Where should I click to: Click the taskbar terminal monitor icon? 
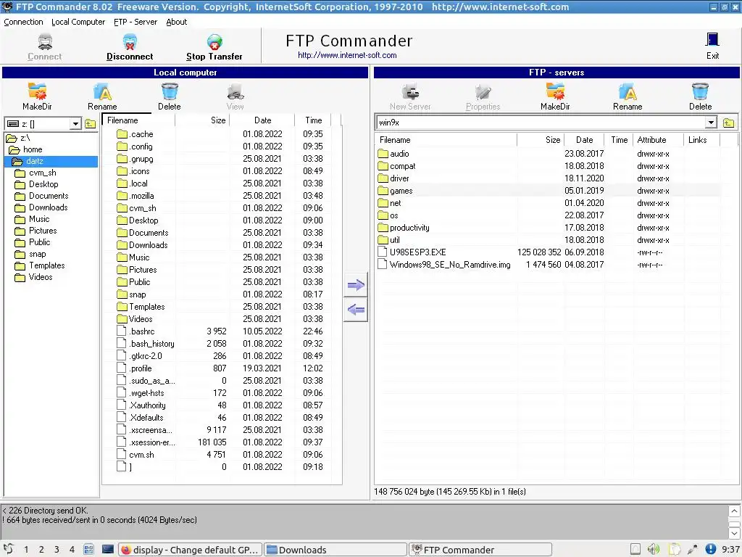click(108, 550)
